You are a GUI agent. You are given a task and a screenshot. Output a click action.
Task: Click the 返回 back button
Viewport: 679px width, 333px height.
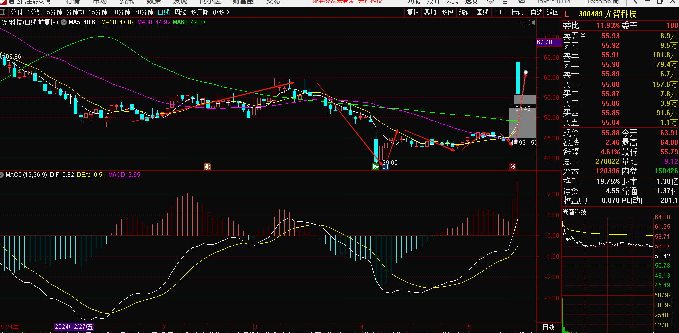point(553,12)
